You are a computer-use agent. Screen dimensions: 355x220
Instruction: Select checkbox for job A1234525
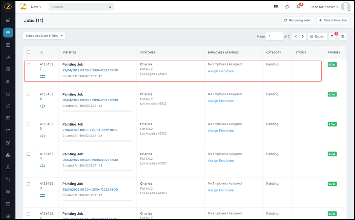28,124
